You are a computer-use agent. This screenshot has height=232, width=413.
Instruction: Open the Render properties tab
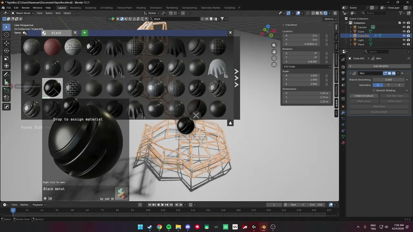[343, 67]
